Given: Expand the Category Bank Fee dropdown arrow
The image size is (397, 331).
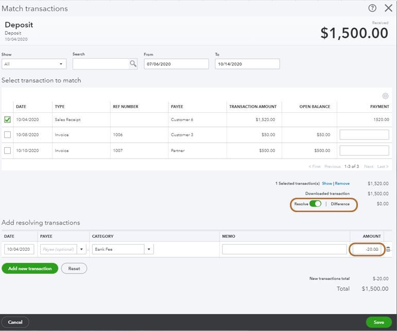Looking at the screenshot, I should click(149, 249).
